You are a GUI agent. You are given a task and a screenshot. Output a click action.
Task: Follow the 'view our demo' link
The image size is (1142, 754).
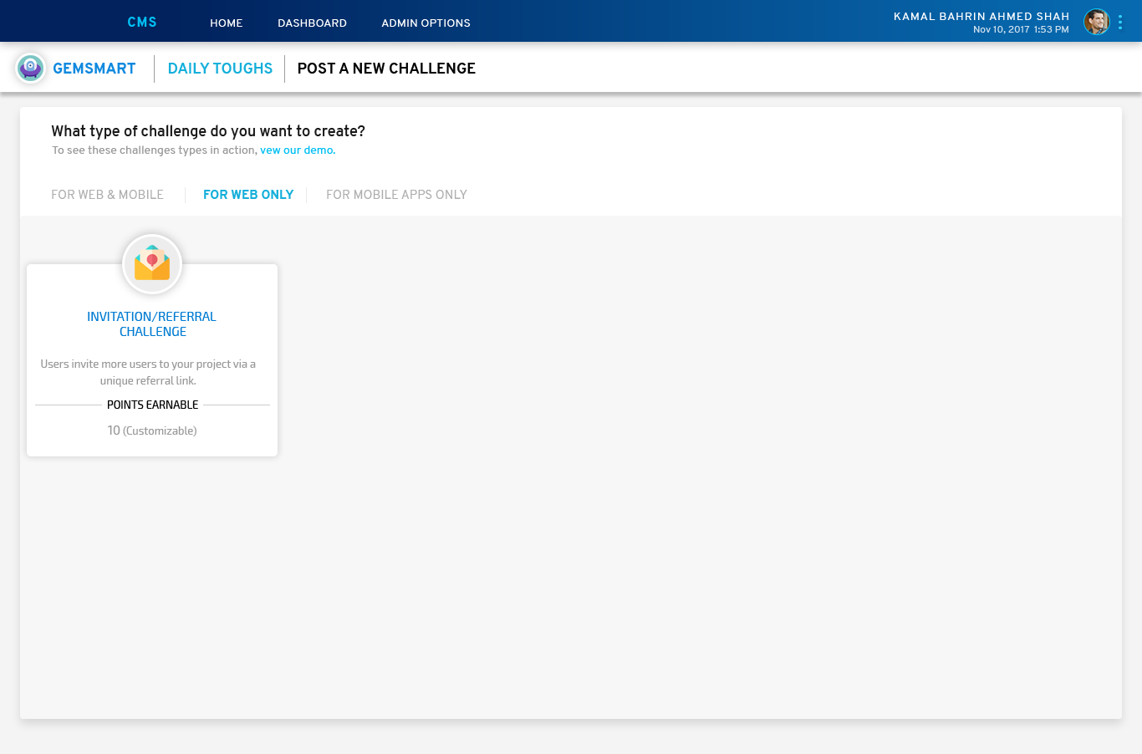click(x=298, y=150)
